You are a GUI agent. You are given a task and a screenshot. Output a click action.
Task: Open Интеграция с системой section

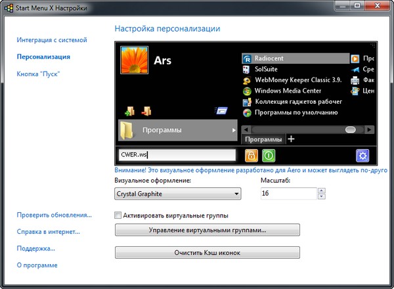click(x=52, y=40)
